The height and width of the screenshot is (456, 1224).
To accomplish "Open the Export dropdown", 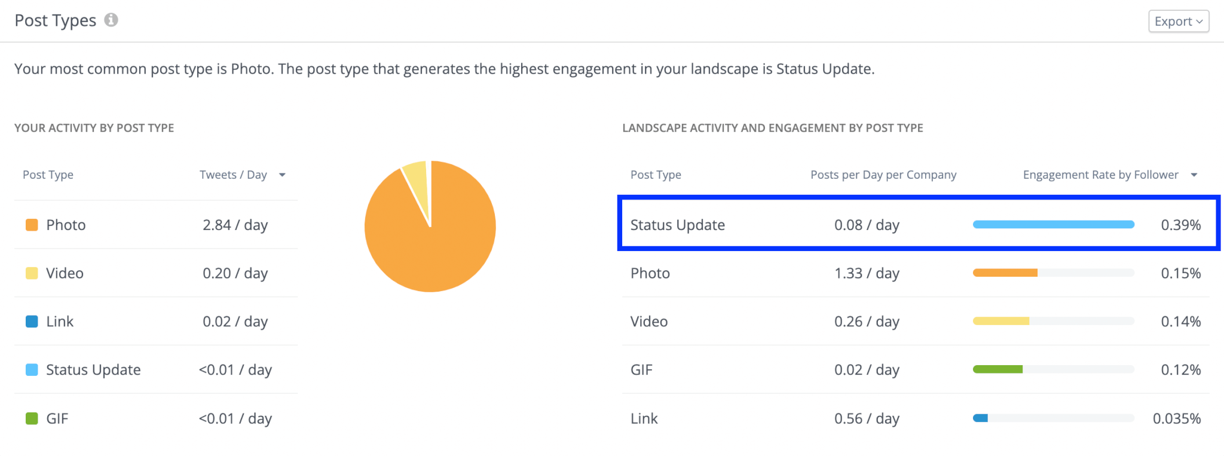I will point(1178,22).
